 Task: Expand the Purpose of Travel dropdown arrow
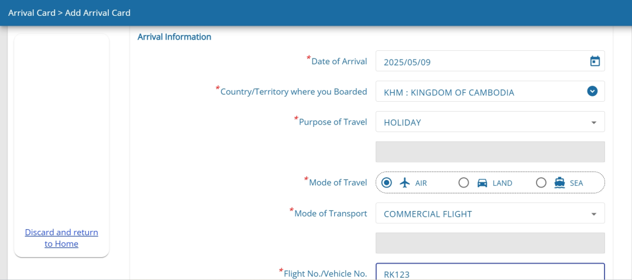594,123
